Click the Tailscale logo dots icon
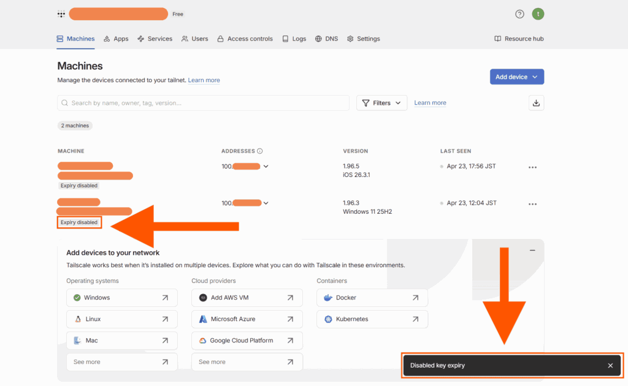 click(61, 14)
